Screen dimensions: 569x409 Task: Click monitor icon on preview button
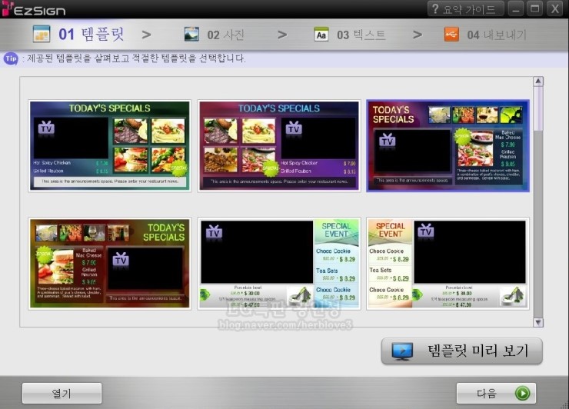point(402,351)
